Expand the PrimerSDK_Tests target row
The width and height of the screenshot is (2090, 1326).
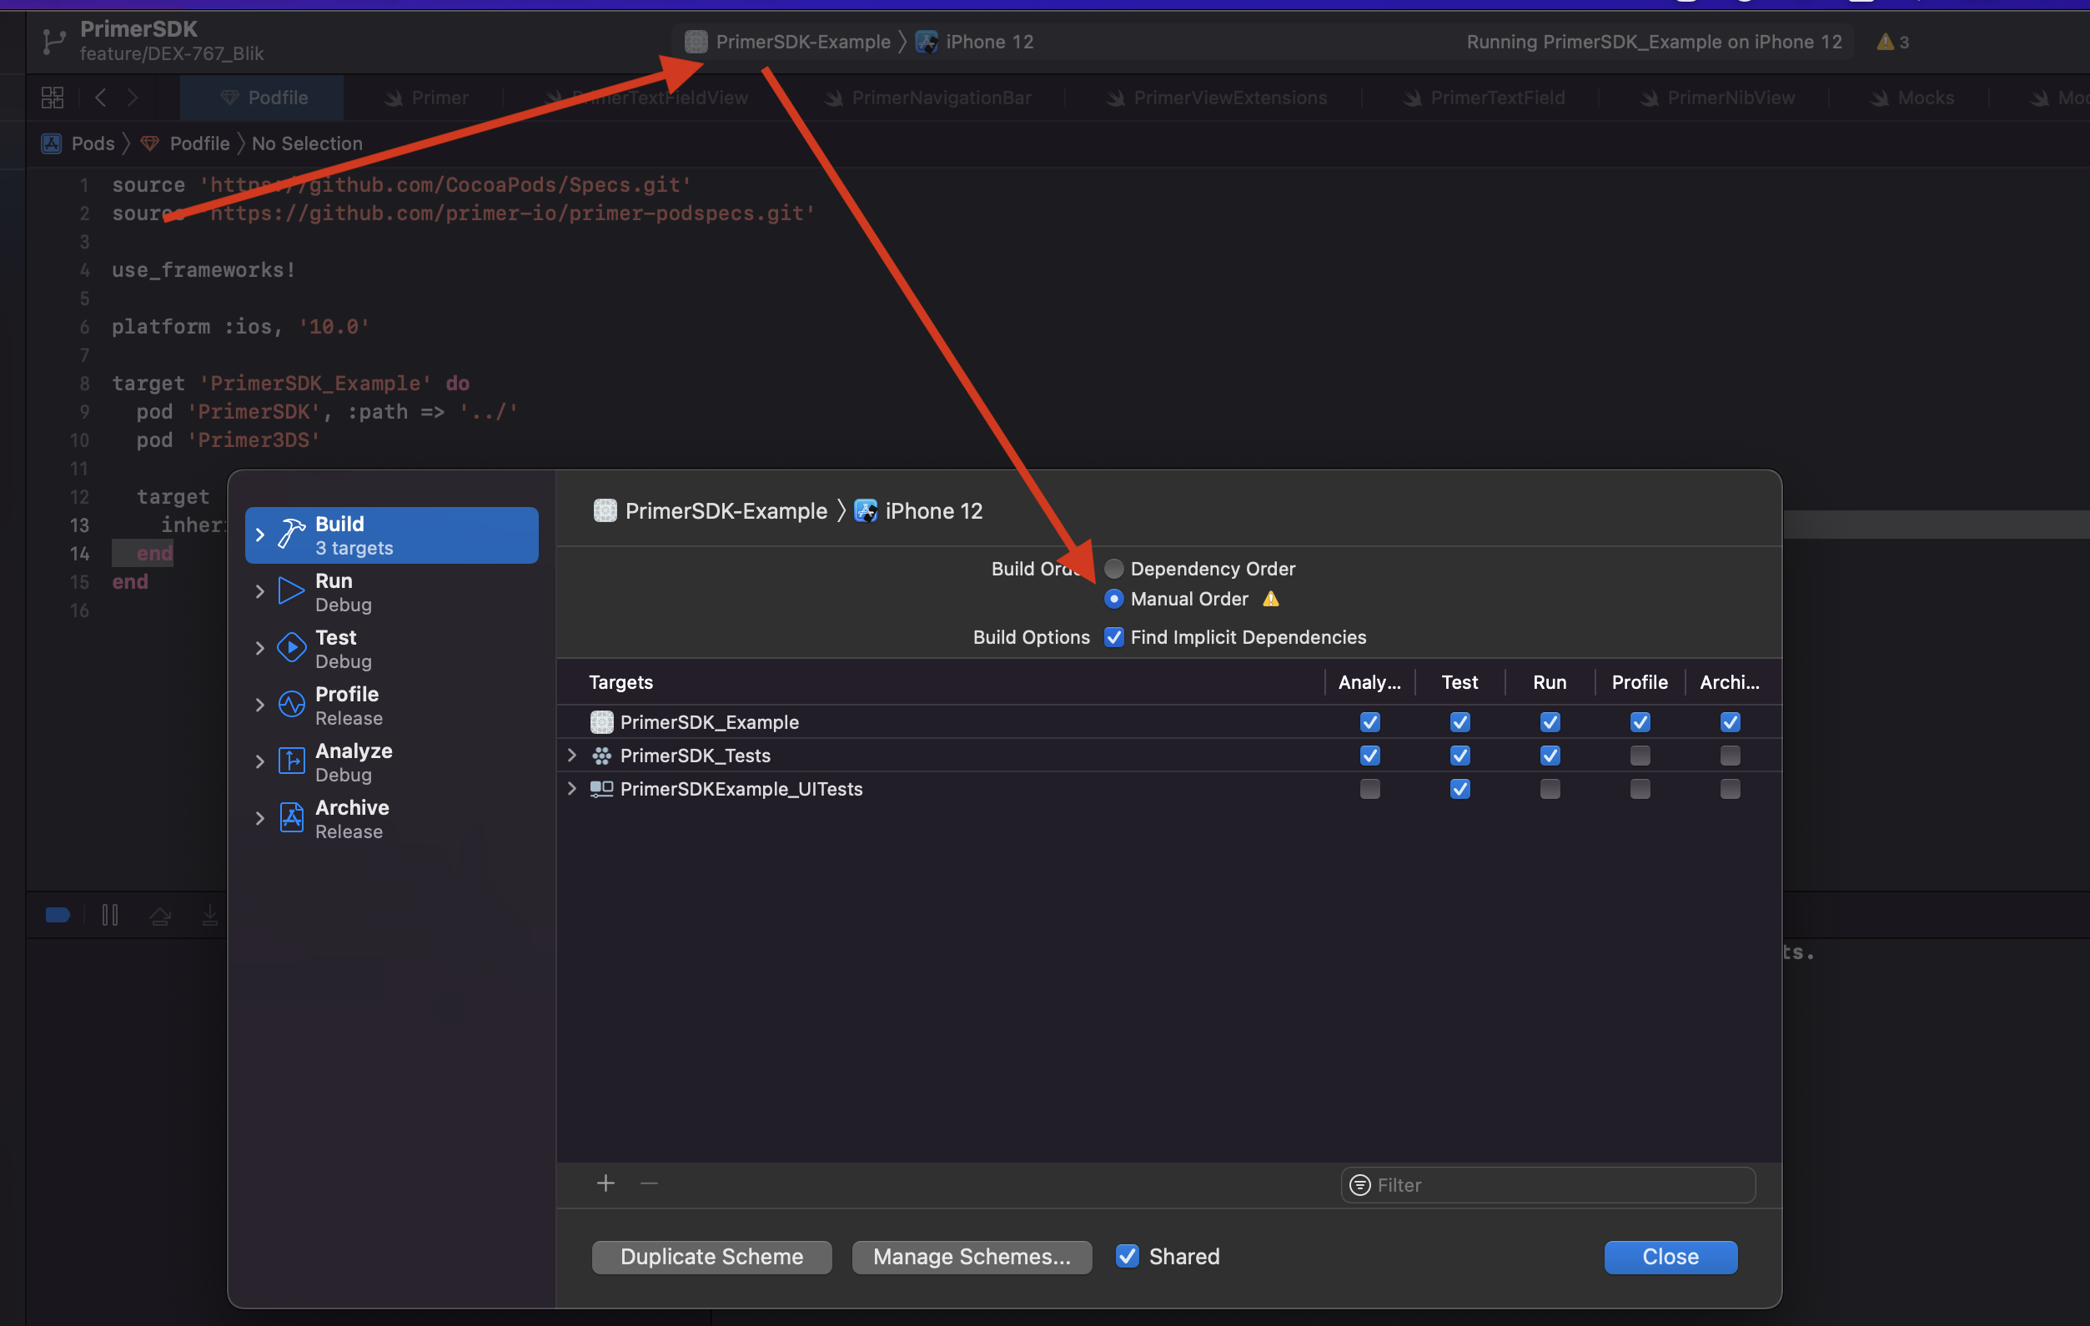572,755
